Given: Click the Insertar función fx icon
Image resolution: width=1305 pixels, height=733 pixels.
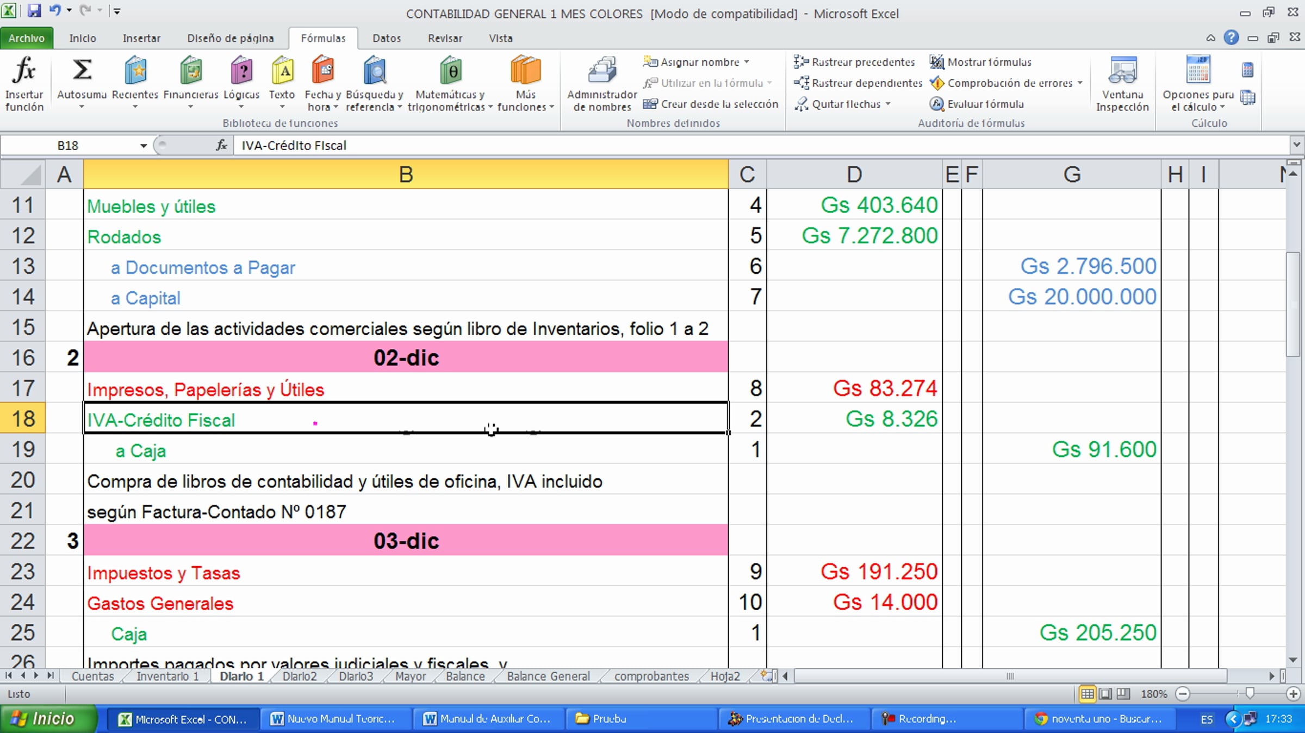Looking at the screenshot, I should coord(24,71).
